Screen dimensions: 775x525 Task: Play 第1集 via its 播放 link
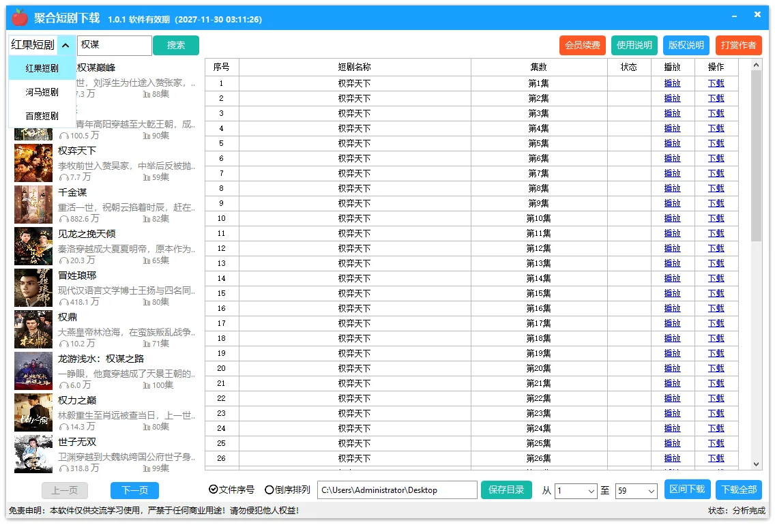click(x=672, y=82)
